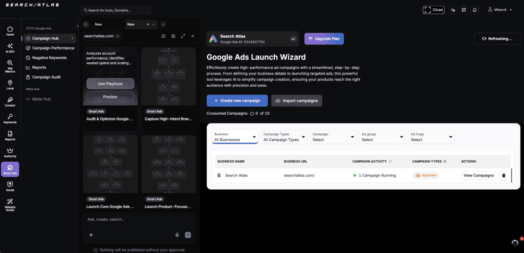Go to Home in the left sidebar
Screen dimensions: 524x253
10,31
